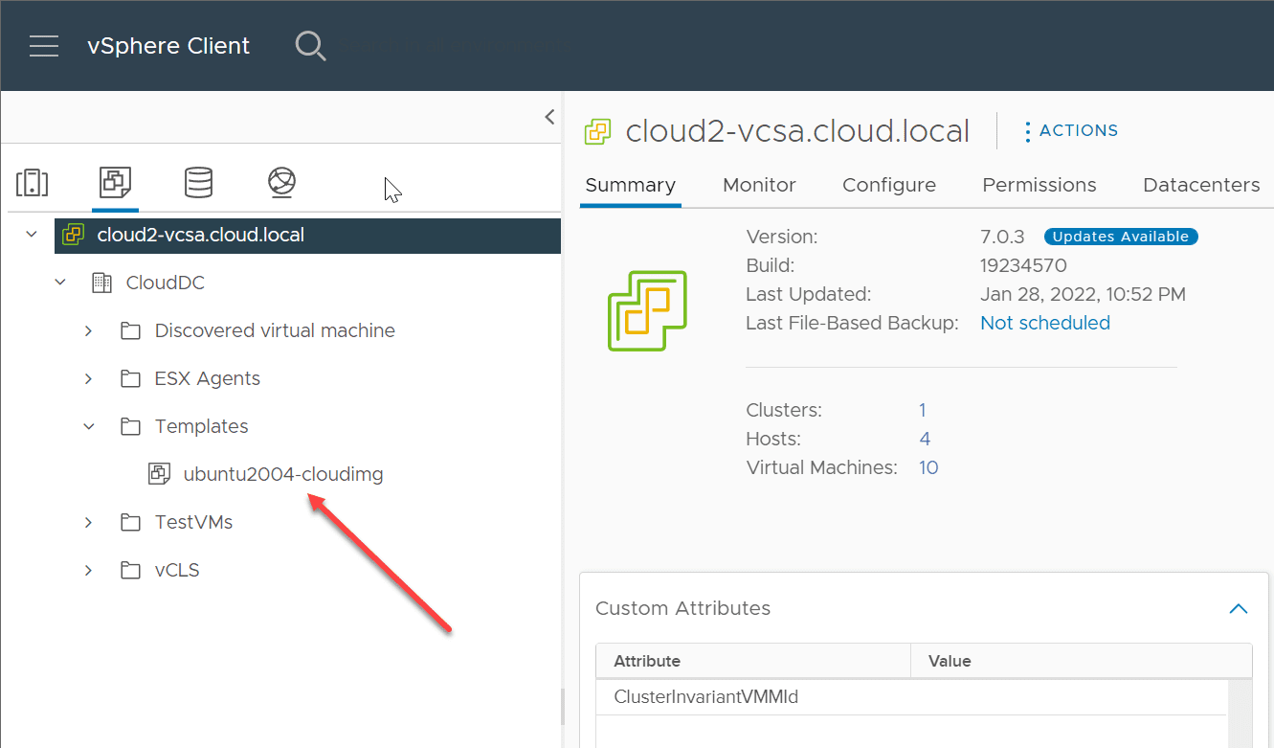Switch to the Monitor tab

point(759,185)
